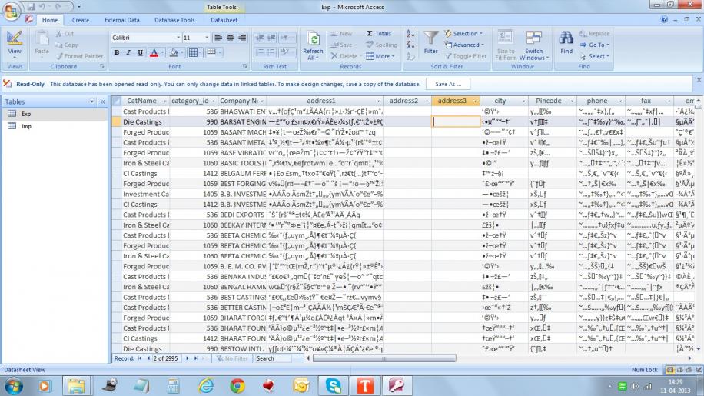Click the font color A icon
704x396 pixels.
coord(154,52)
